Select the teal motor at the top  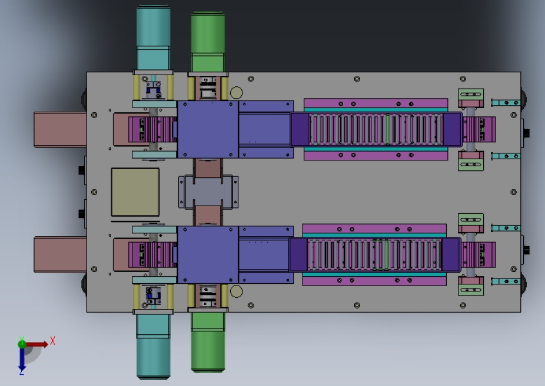(153, 38)
